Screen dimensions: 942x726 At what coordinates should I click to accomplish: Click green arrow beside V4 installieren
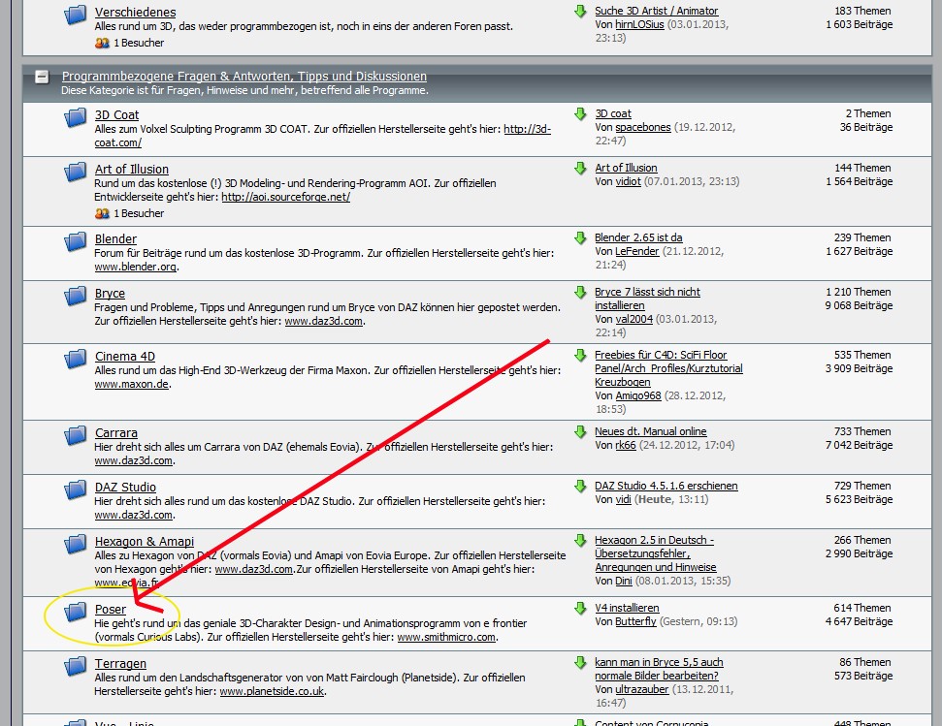tap(580, 609)
